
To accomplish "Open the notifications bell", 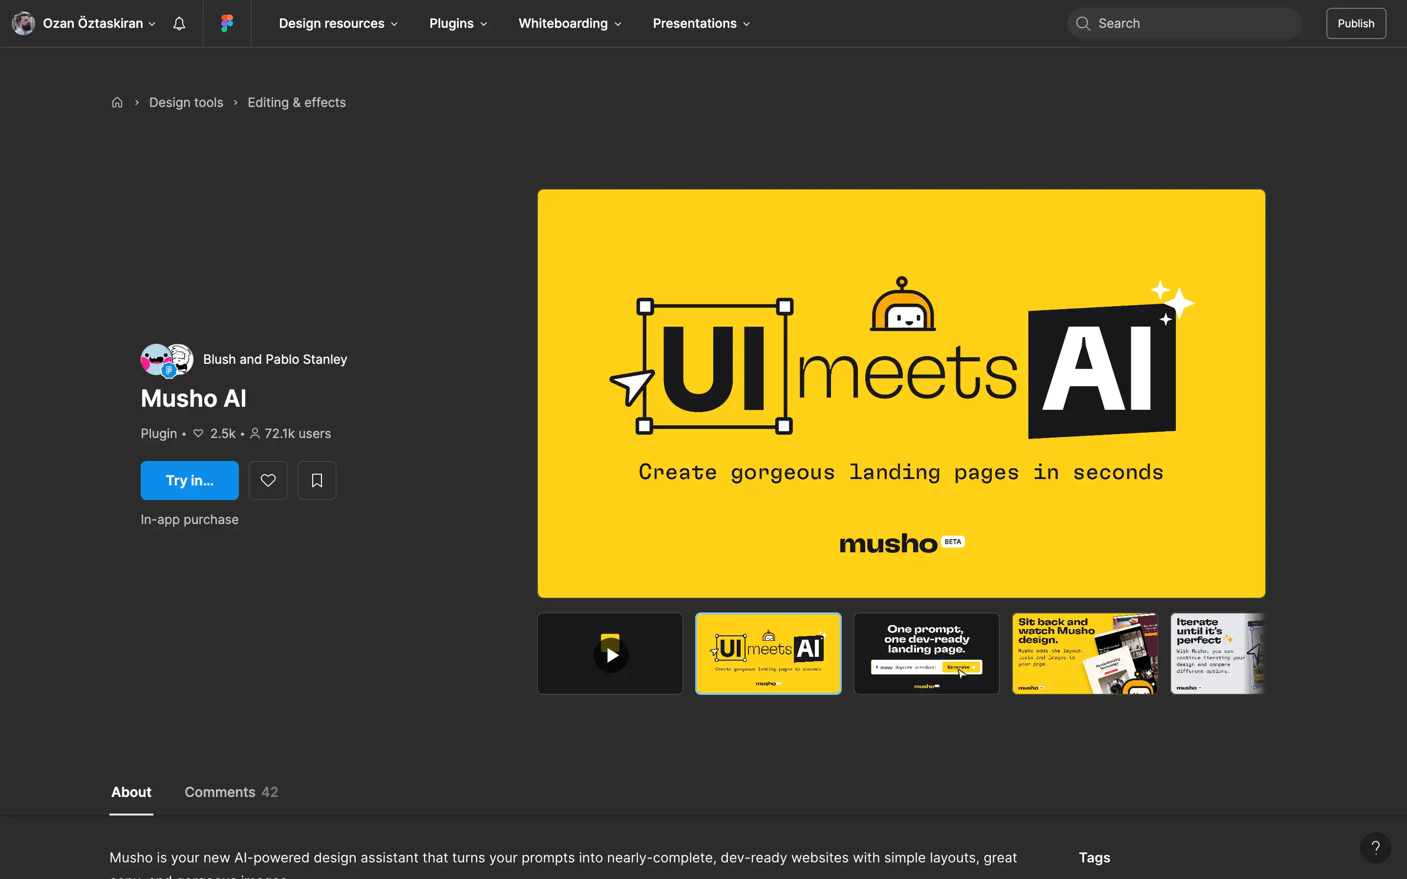I will click(x=179, y=23).
